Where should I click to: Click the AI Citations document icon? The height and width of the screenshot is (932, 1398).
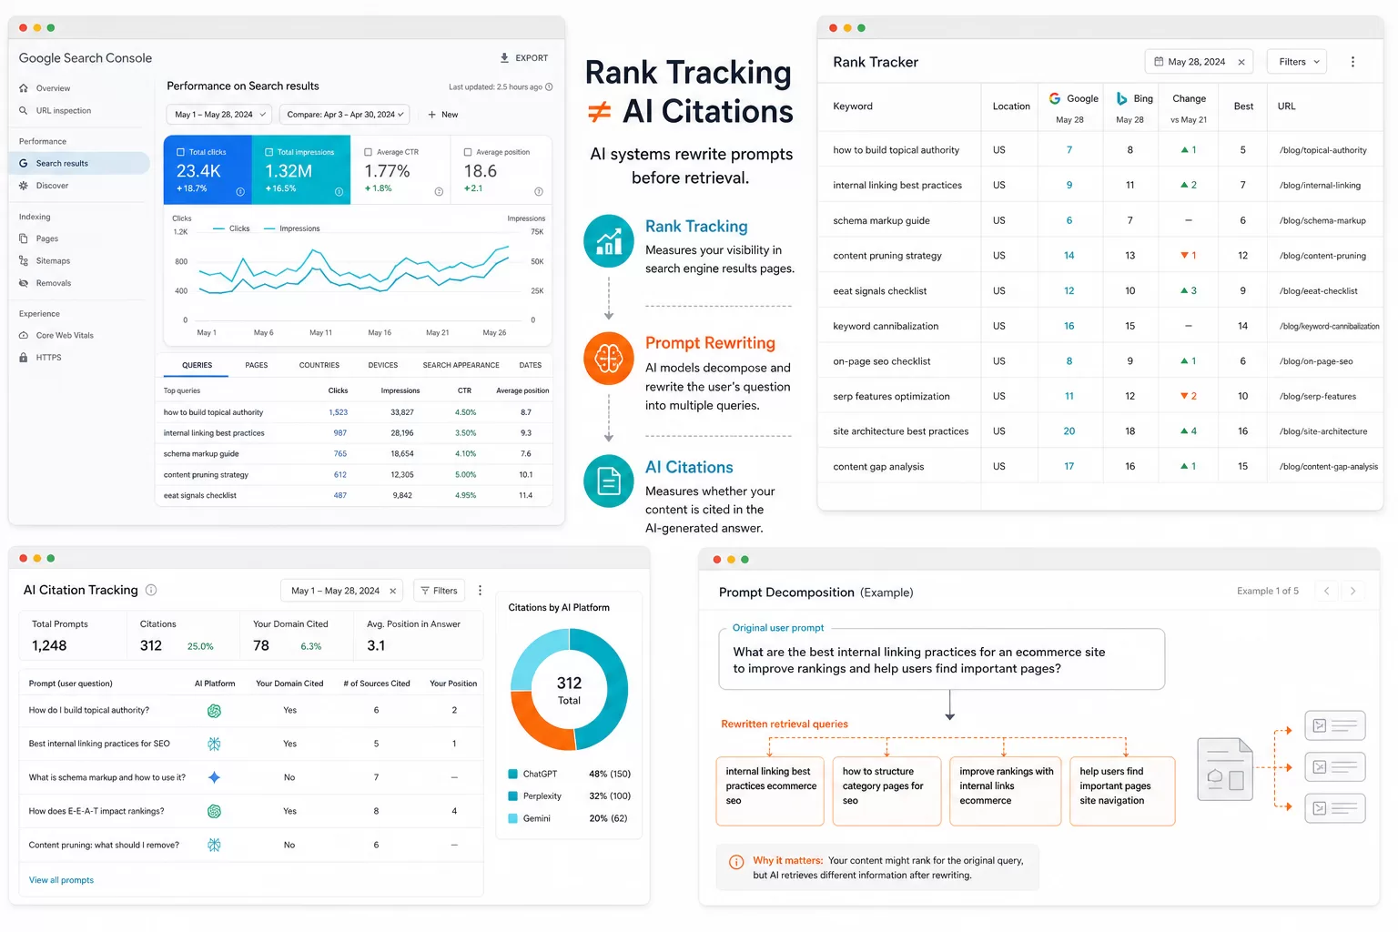pos(608,481)
